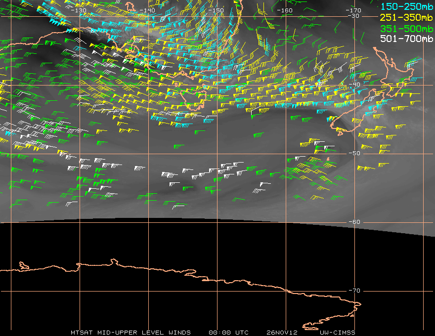Click the -70 latitude label
The width and height of the screenshot is (435, 336).
click(x=354, y=291)
